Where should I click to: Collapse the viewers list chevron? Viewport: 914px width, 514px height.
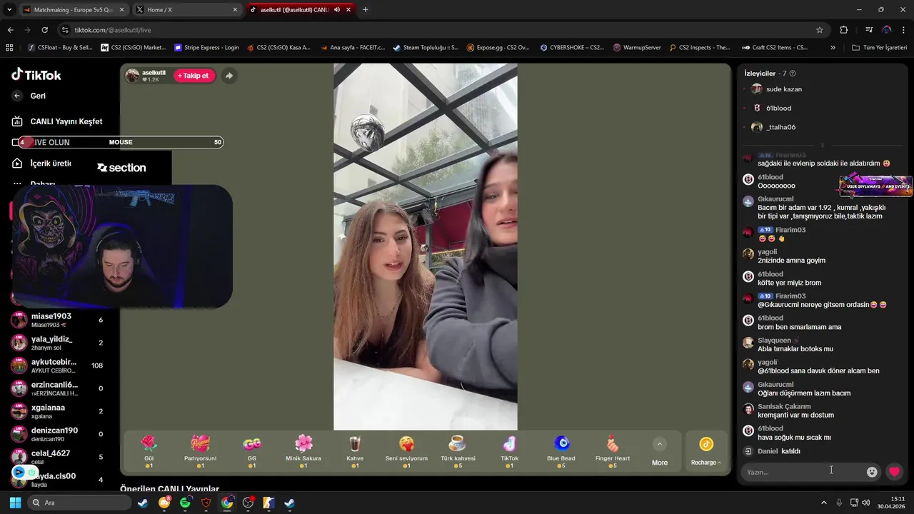click(822, 145)
